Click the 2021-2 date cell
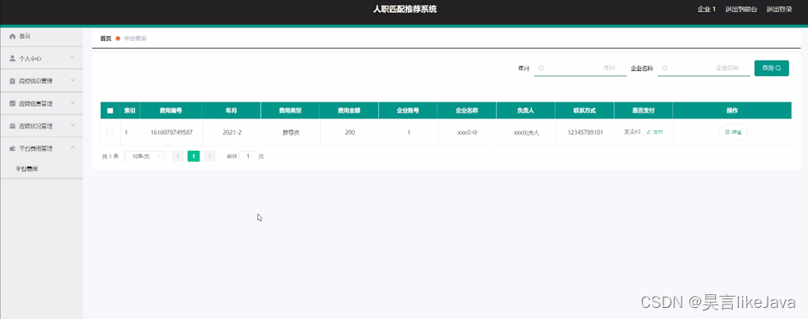Viewport: 808px width, 319px height. (x=232, y=132)
